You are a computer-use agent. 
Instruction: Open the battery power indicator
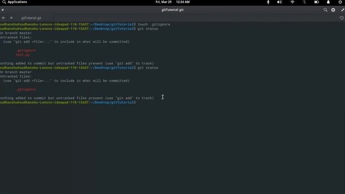(x=316, y=2)
